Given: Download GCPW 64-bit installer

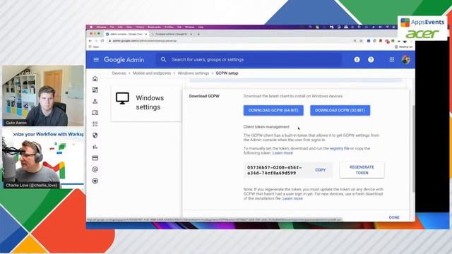Looking at the screenshot, I should 273,110.
